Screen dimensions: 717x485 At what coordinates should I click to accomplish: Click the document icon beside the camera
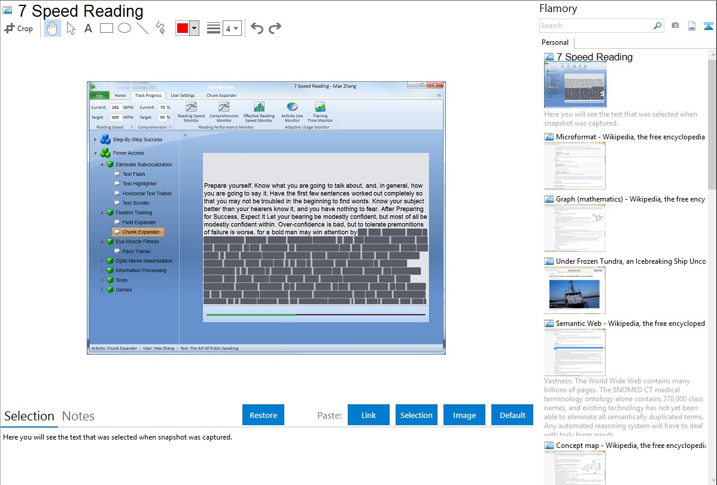[x=692, y=26]
